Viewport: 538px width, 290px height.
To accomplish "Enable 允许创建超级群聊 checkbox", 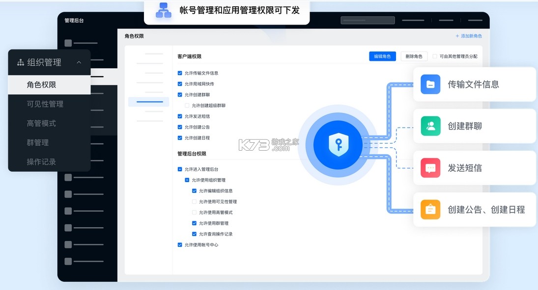I will coord(187,105).
